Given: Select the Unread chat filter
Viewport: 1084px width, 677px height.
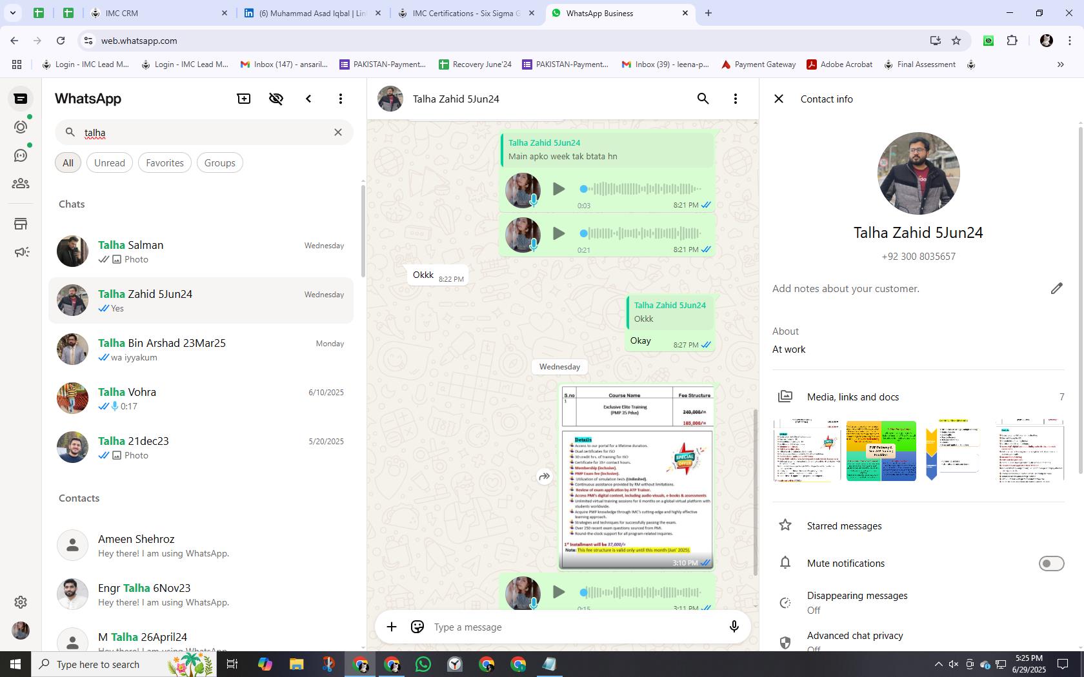Looking at the screenshot, I should coord(110,162).
